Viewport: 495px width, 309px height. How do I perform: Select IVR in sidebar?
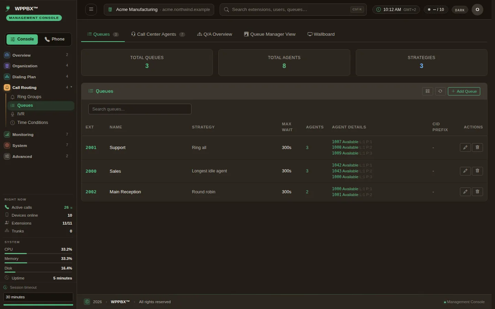41,114
